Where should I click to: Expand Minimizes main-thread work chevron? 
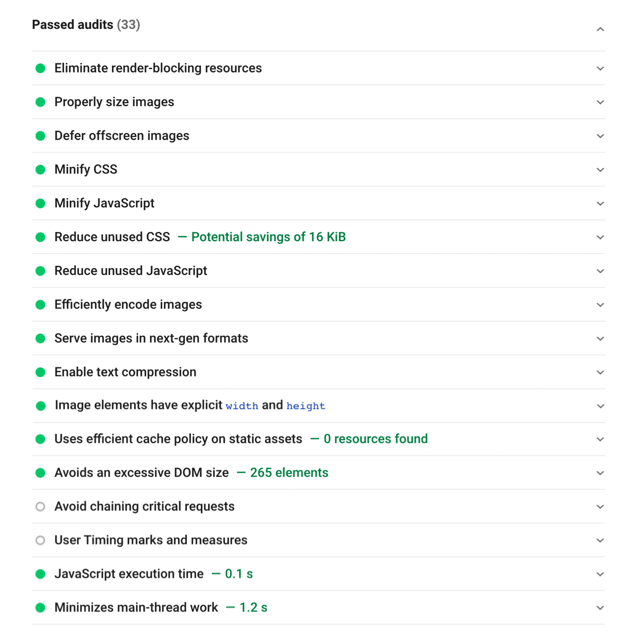pos(600,608)
